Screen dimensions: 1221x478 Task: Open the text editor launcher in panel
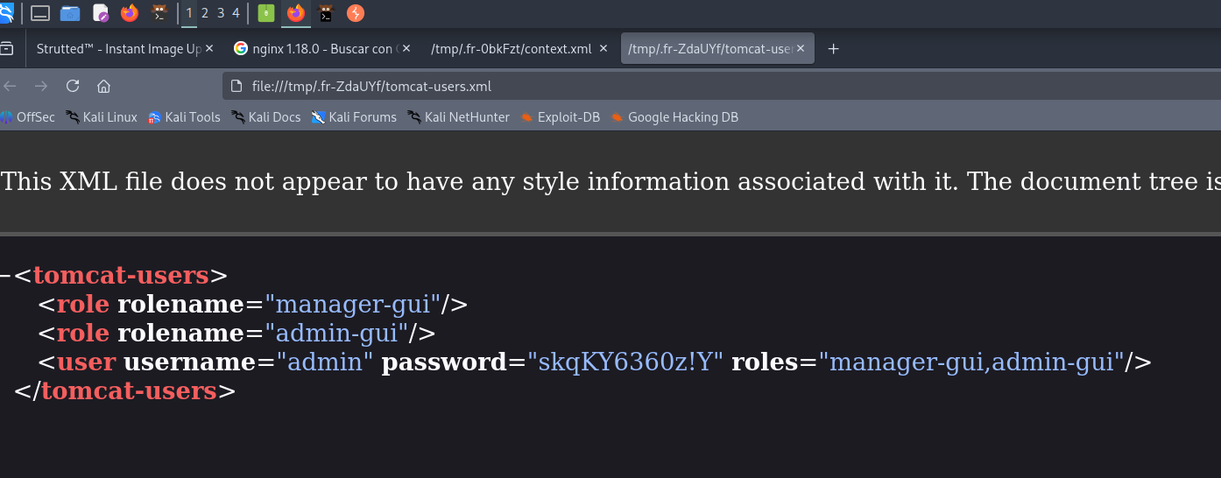click(101, 13)
